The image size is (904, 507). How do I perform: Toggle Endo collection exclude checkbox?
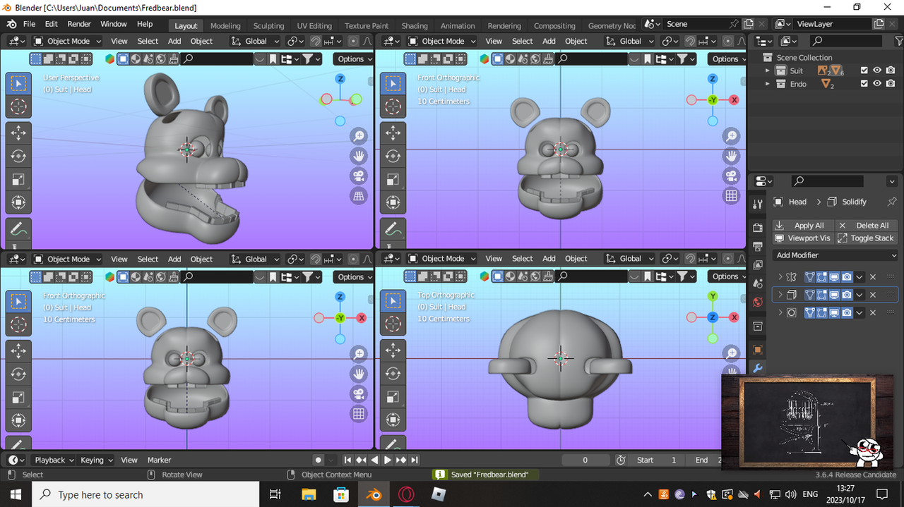click(864, 84)
